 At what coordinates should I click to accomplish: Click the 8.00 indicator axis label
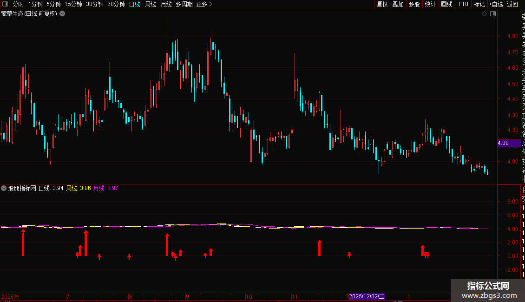click(512, 202)
